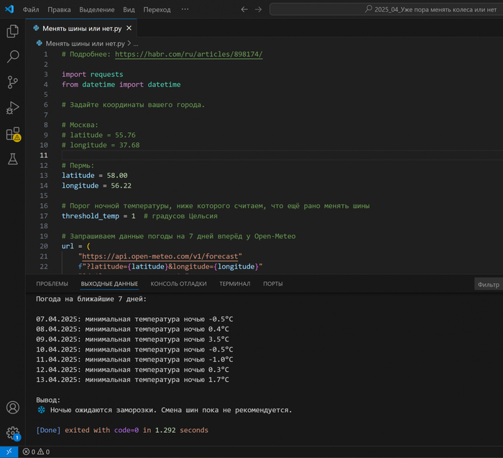
Task: Click the remote window status bar icon
Action: [9, 452]
